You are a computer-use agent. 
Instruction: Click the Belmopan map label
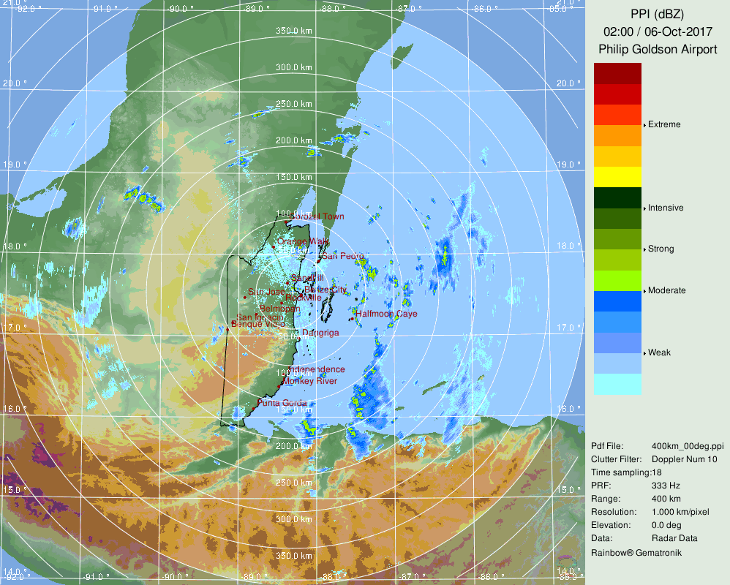coord(280,309)
